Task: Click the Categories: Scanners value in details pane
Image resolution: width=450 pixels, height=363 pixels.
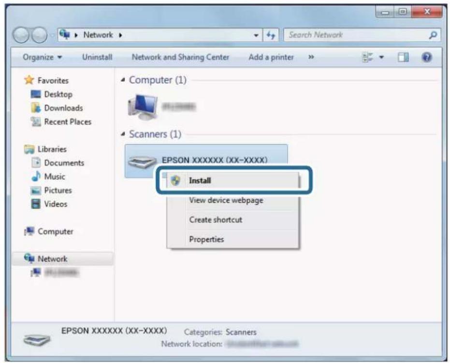Action: [241, 332]
